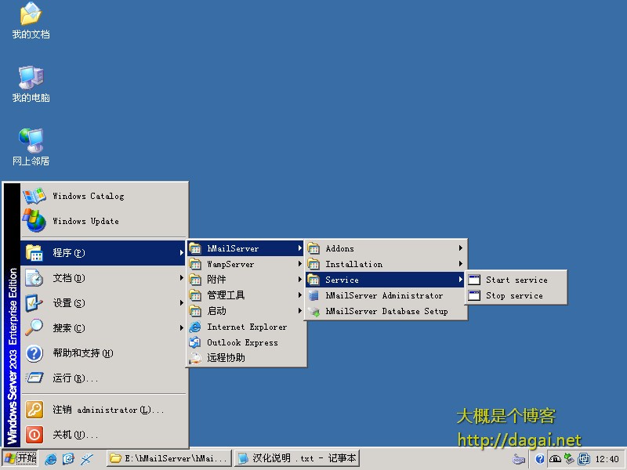627x470 pixels.
Task: Select Stop service menu entry
Action: pos(513,296)
